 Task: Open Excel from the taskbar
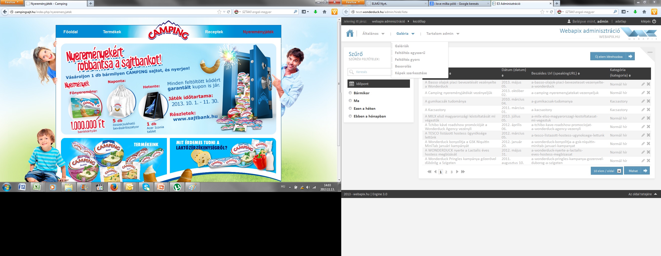pyautogui.click(x=37, y=187)
